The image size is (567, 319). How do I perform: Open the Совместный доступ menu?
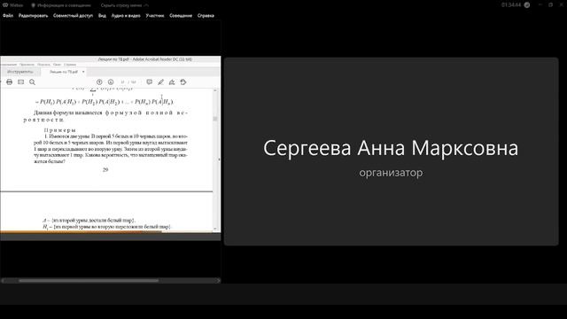tap(73, 16)
